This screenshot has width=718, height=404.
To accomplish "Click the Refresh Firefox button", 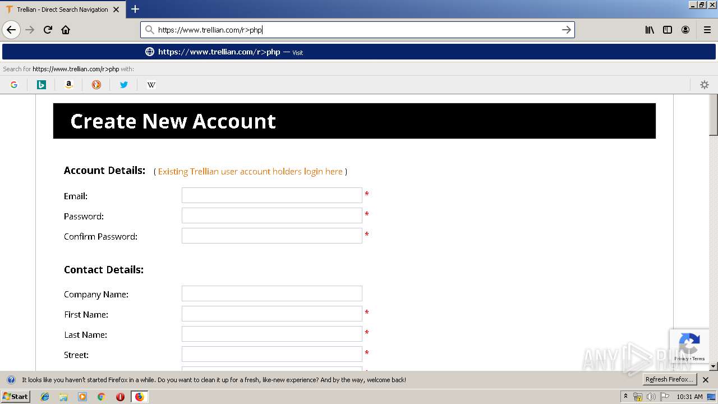I will [669, 379].
